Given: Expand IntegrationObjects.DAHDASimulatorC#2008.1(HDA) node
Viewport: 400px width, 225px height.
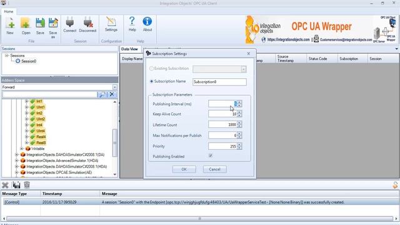Looking at the screenshot, I should [x=17, y=167].
